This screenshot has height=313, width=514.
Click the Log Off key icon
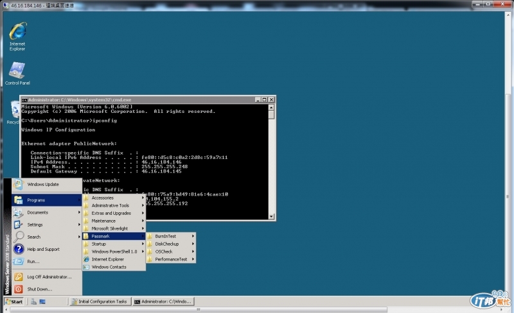pos(19,276)
